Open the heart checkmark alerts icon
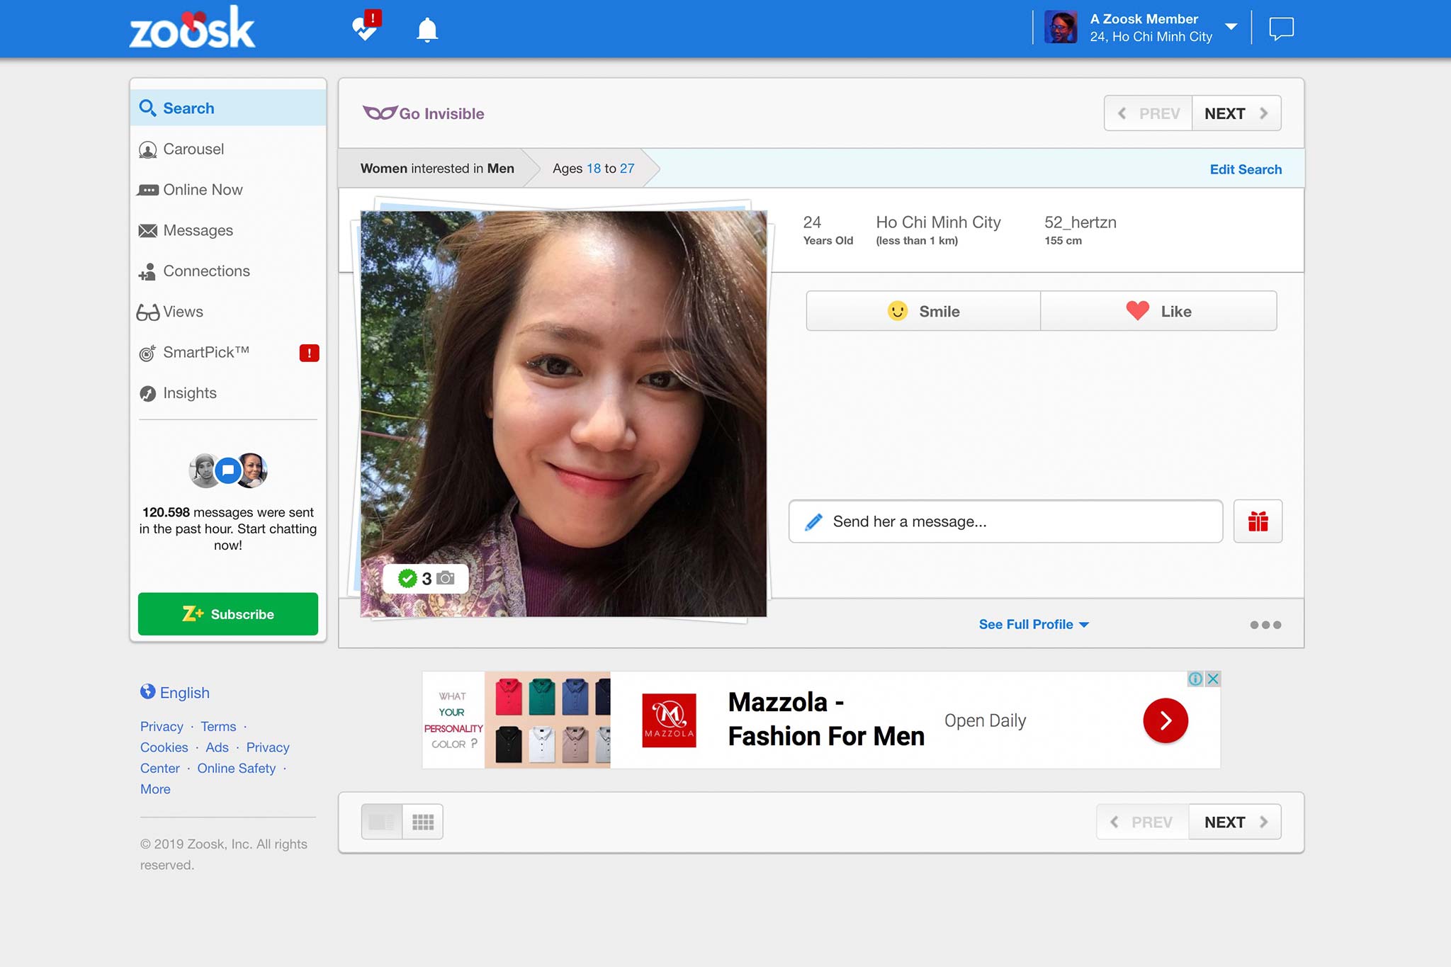 366,26
